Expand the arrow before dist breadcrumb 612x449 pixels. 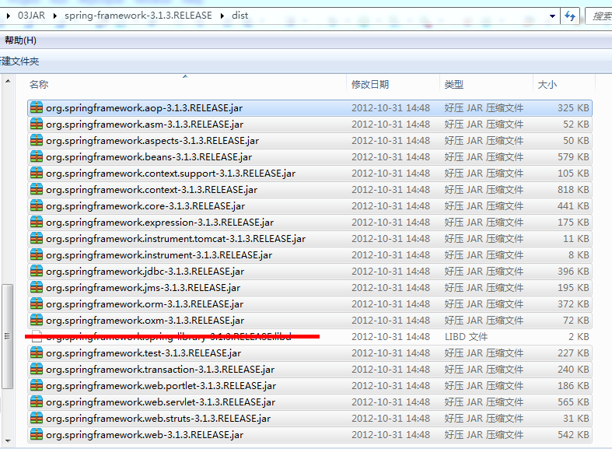[x=222, y=16]
